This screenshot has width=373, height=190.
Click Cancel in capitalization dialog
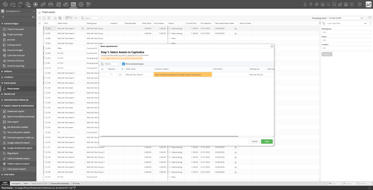point(255,141)
